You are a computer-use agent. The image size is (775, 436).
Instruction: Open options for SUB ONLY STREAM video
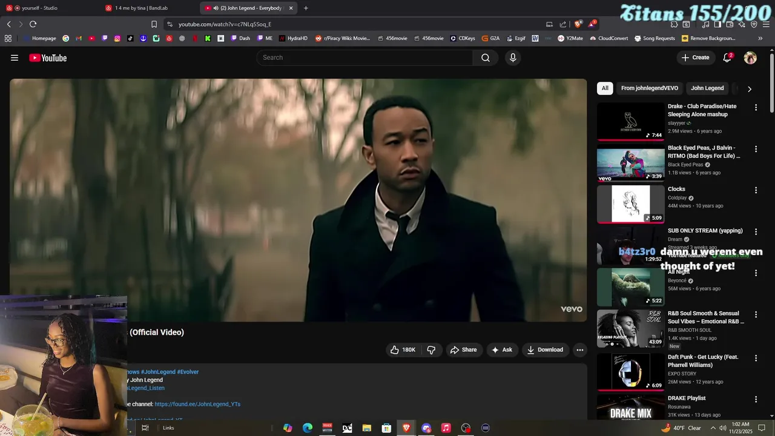point(756,231)
